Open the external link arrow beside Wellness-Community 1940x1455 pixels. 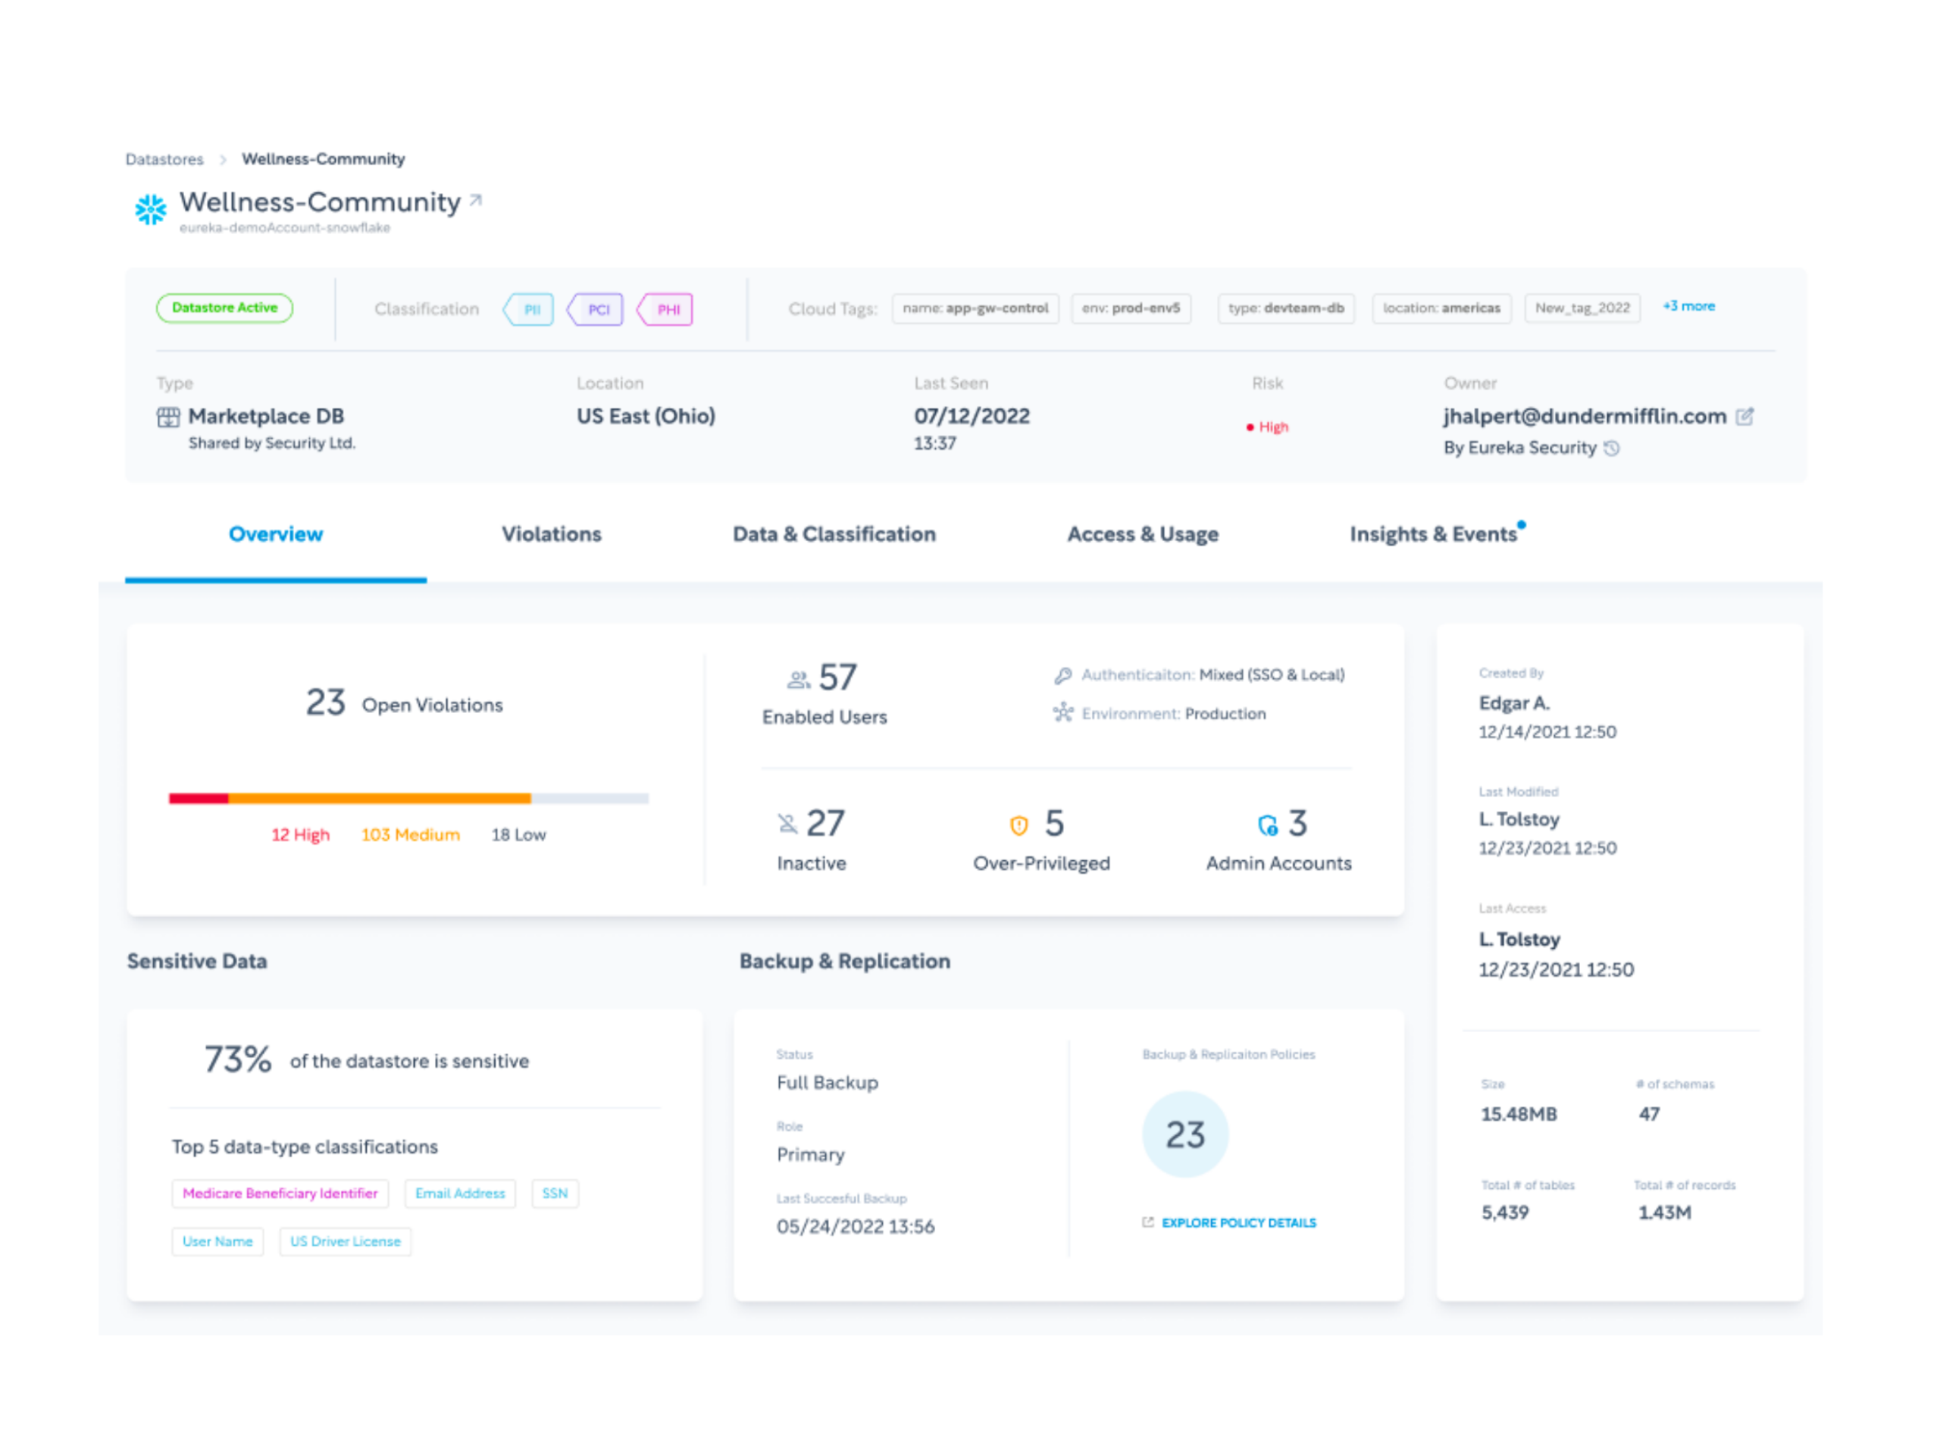[475, 201]
